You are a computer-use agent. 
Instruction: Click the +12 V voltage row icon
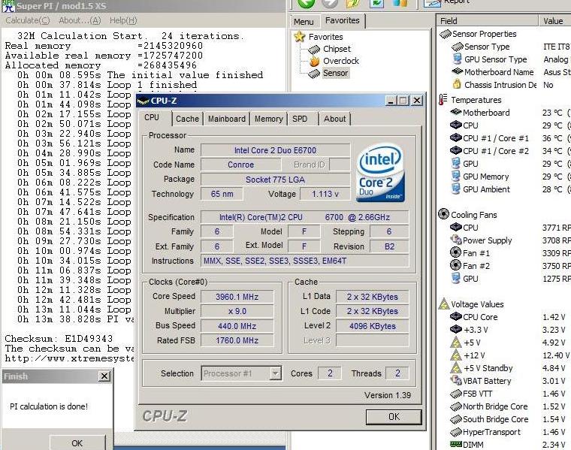point(456,355)
